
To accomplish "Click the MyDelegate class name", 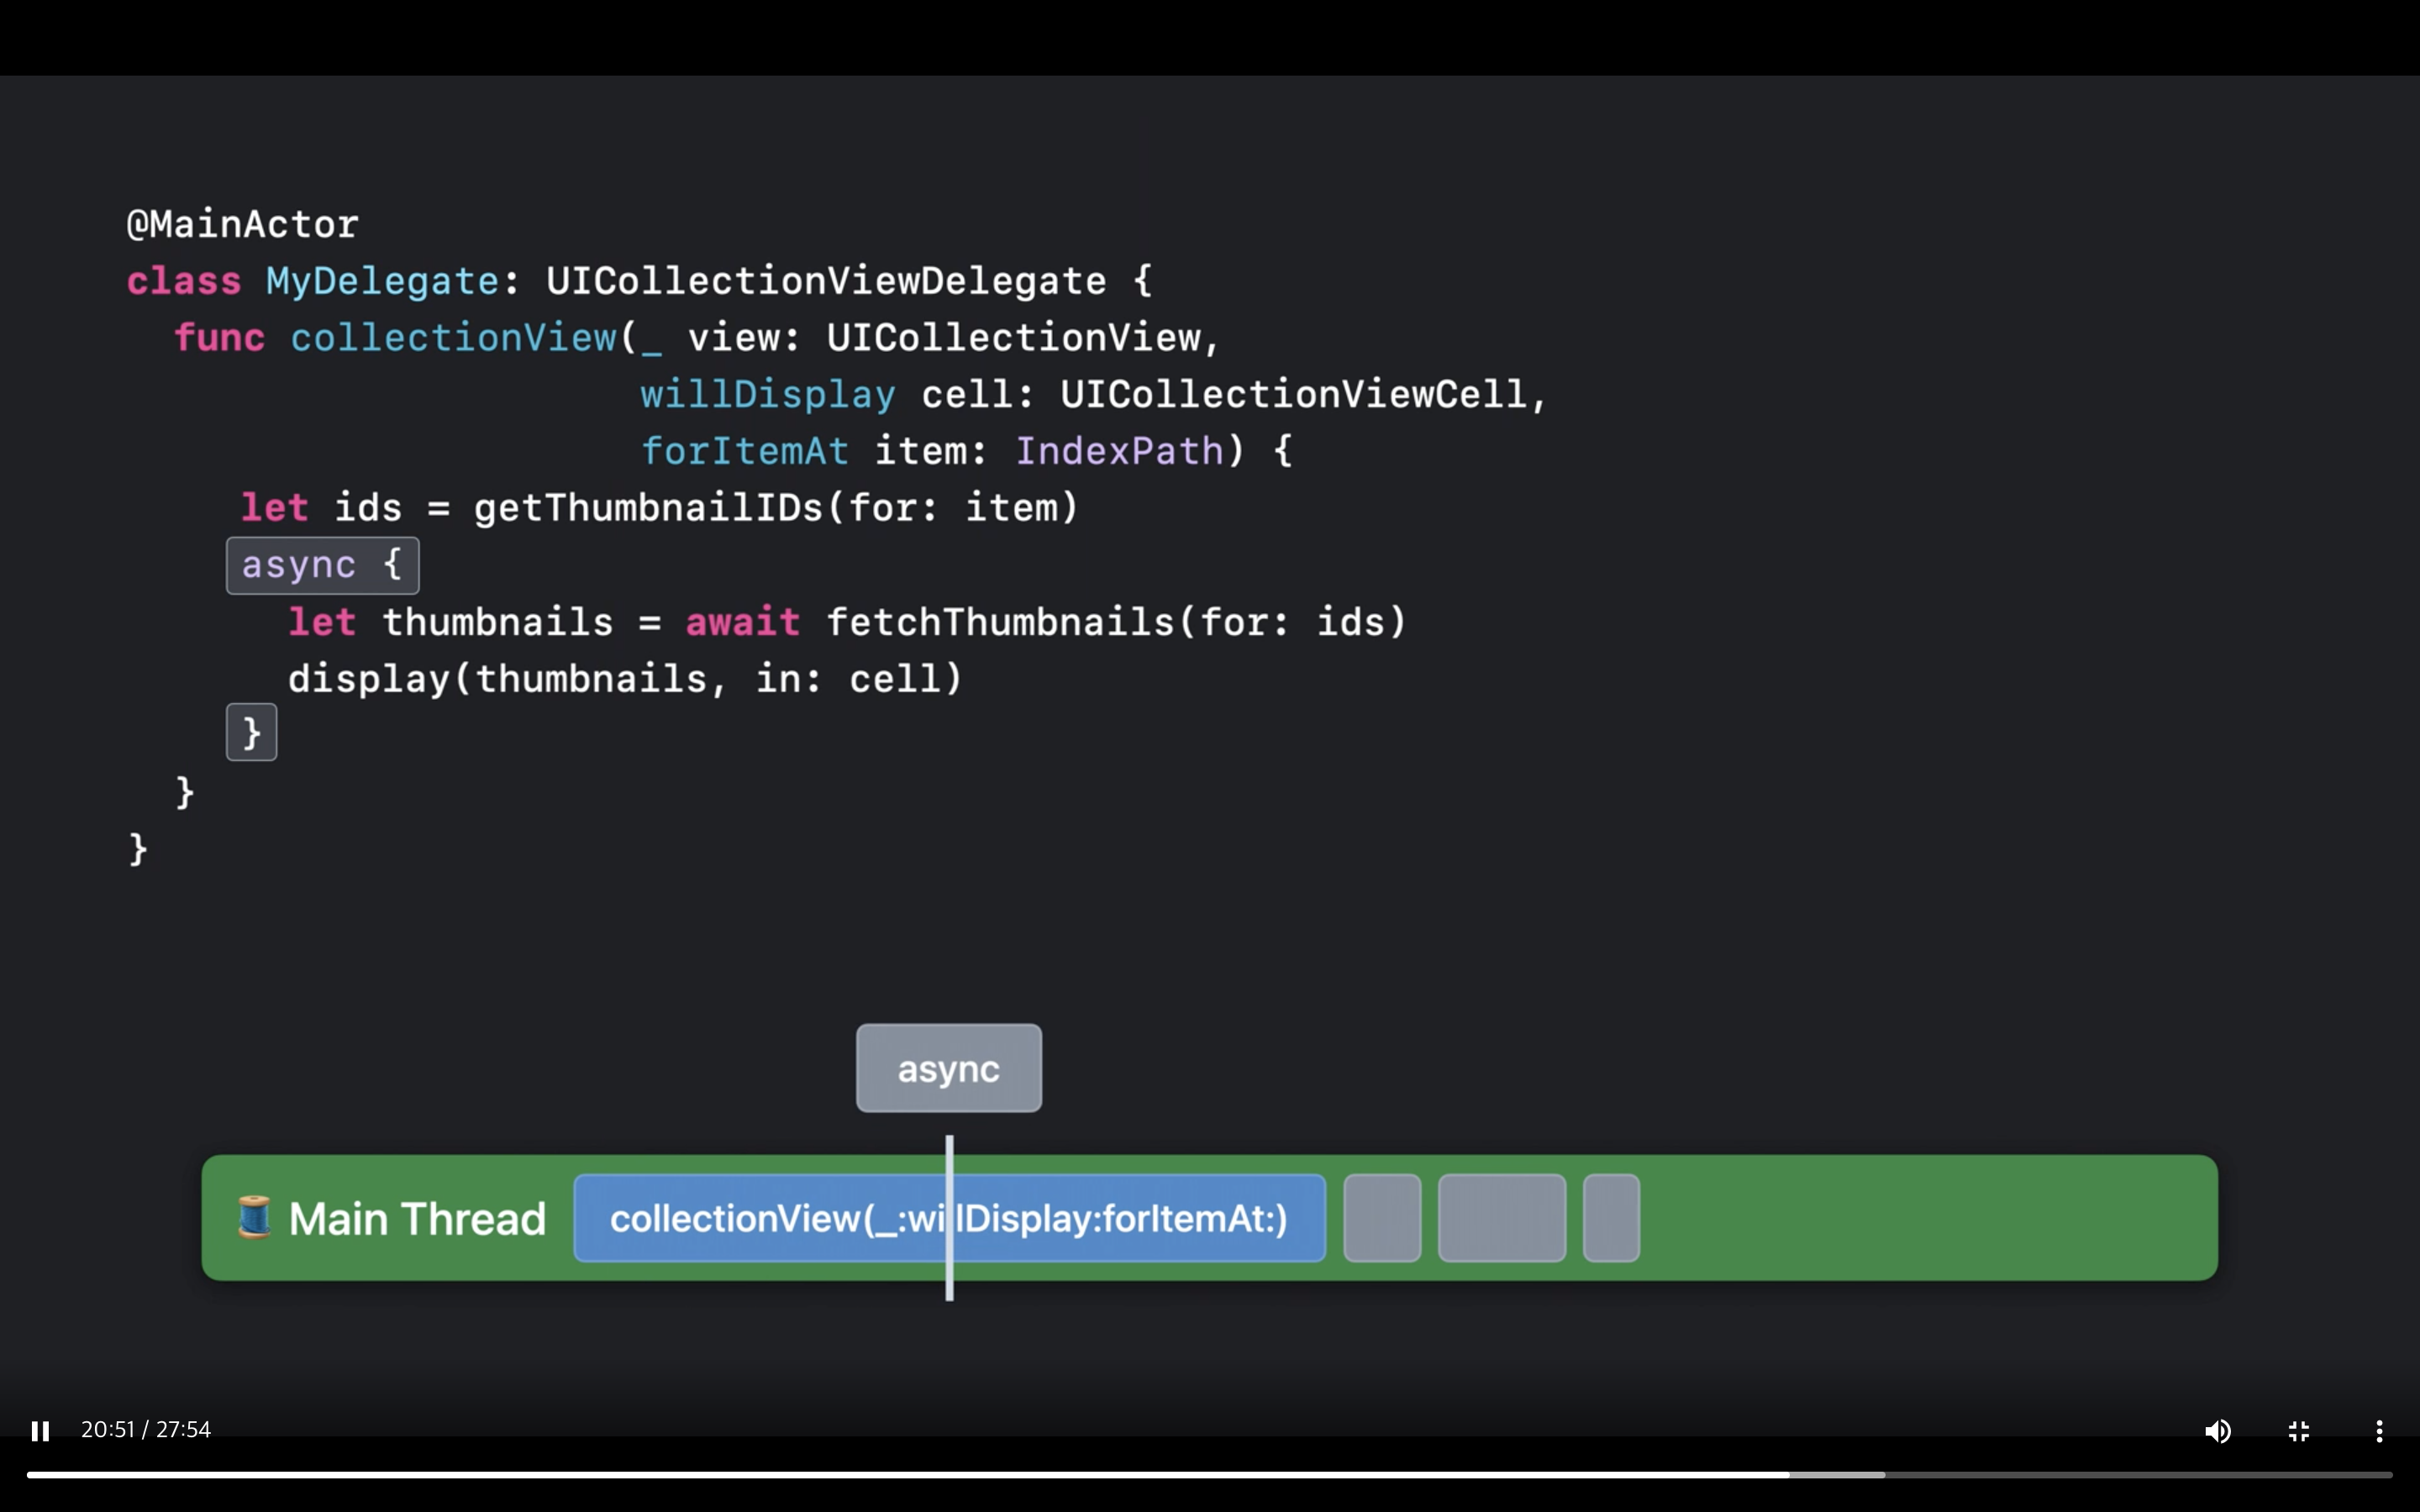I will 382,281.
